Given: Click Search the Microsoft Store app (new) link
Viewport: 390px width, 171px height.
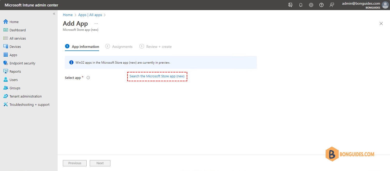Looking at the screenshot, I should [157, 76].
